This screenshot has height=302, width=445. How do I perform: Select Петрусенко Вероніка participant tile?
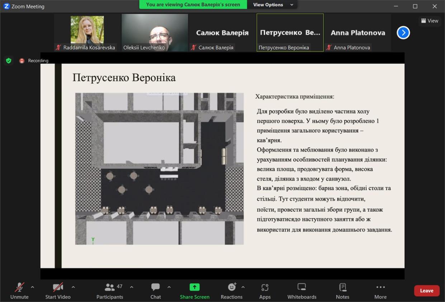[290, 33]
